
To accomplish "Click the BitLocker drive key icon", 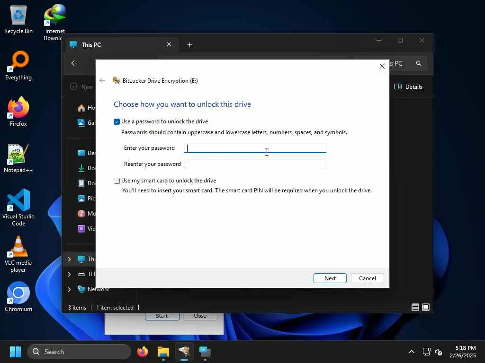I will (x=117, y=80).
